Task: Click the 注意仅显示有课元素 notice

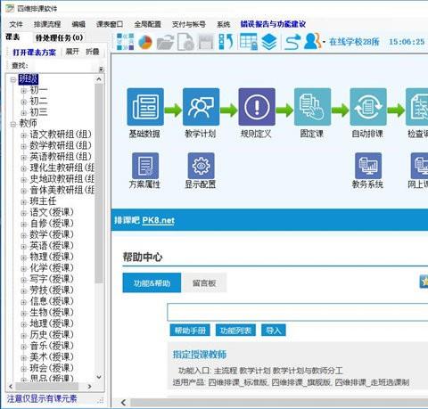Action: click(x=42, y=398)
